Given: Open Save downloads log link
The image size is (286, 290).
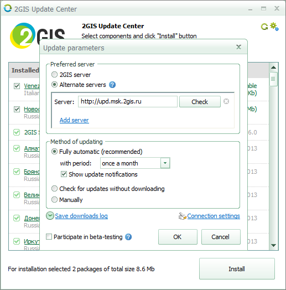Looking at the screenshot, I should coord(81,216).
